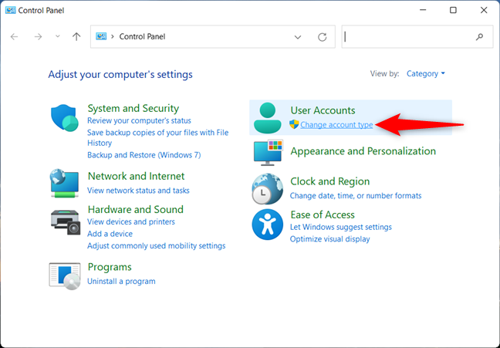Click the search magnifier icon
Image resolution: width=500 pixels, height=348 pixels.
pos(479,37)
